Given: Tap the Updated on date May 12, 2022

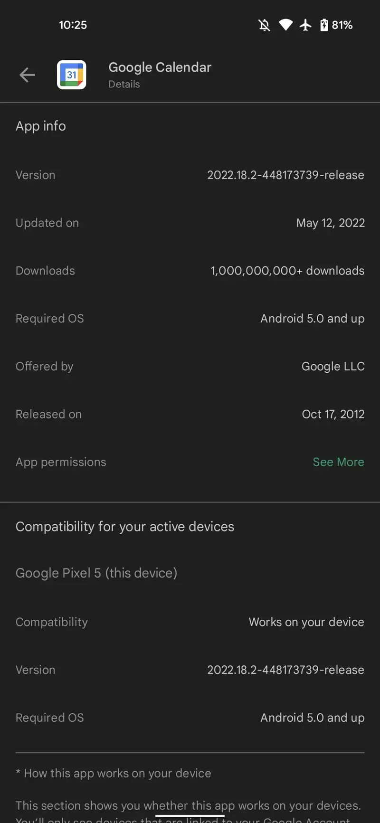Looking at the screenshot, I should (x=330, y=223).
